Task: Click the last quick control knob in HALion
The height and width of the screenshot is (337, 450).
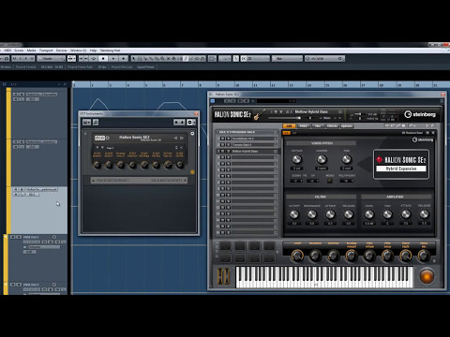Action: 424,256
